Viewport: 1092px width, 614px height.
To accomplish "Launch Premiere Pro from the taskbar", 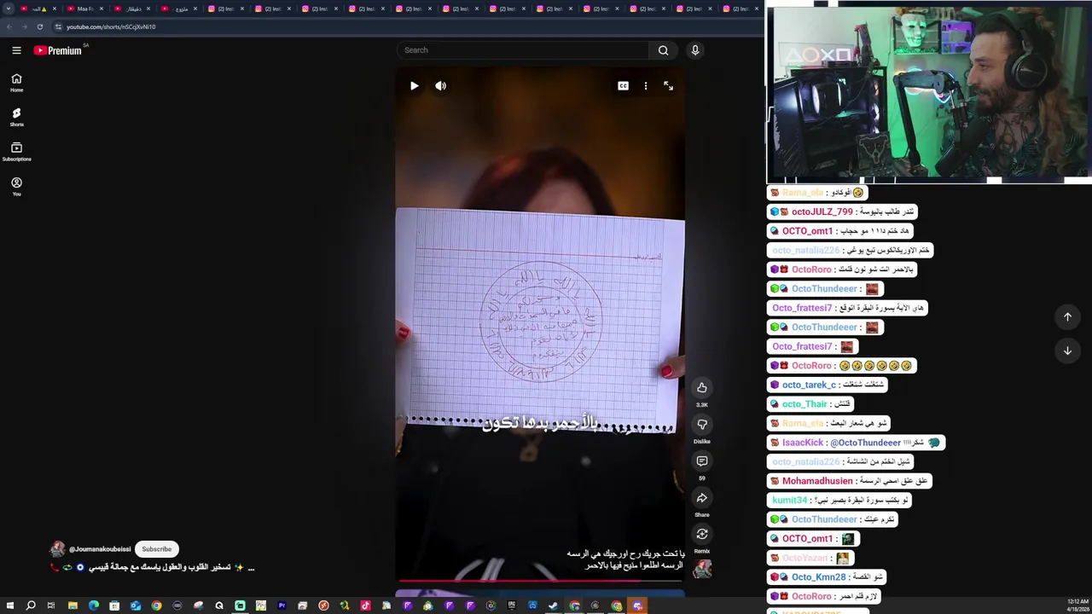I will tap(282, 605).
